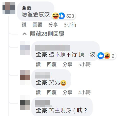Click the 全豪 mention in the 苦主現身 reply
The width and height of the screenshot is (132, 116).
point(42,110)
